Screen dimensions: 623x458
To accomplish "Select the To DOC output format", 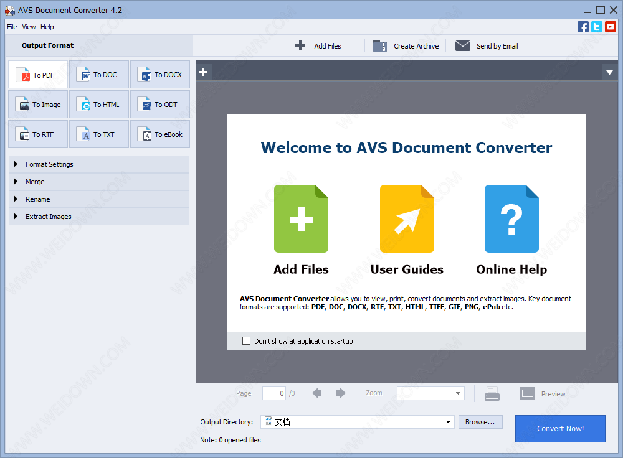I will click(99, 75).
